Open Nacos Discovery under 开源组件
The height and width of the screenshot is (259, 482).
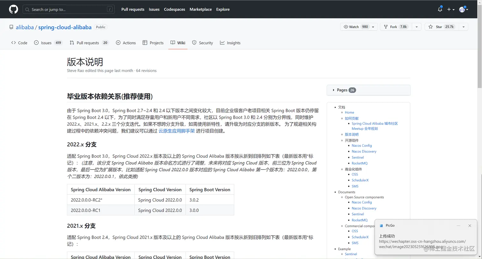coord(364,152)
